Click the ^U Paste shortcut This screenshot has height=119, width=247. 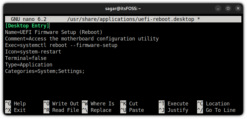click(x=132, y=110)
